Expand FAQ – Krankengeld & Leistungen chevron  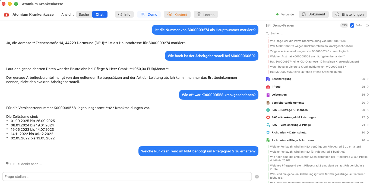[x=368, y=117]
